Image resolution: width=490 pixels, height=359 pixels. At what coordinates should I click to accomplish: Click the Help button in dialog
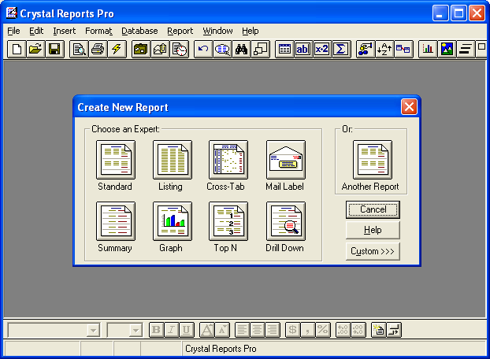click(373, 231)
